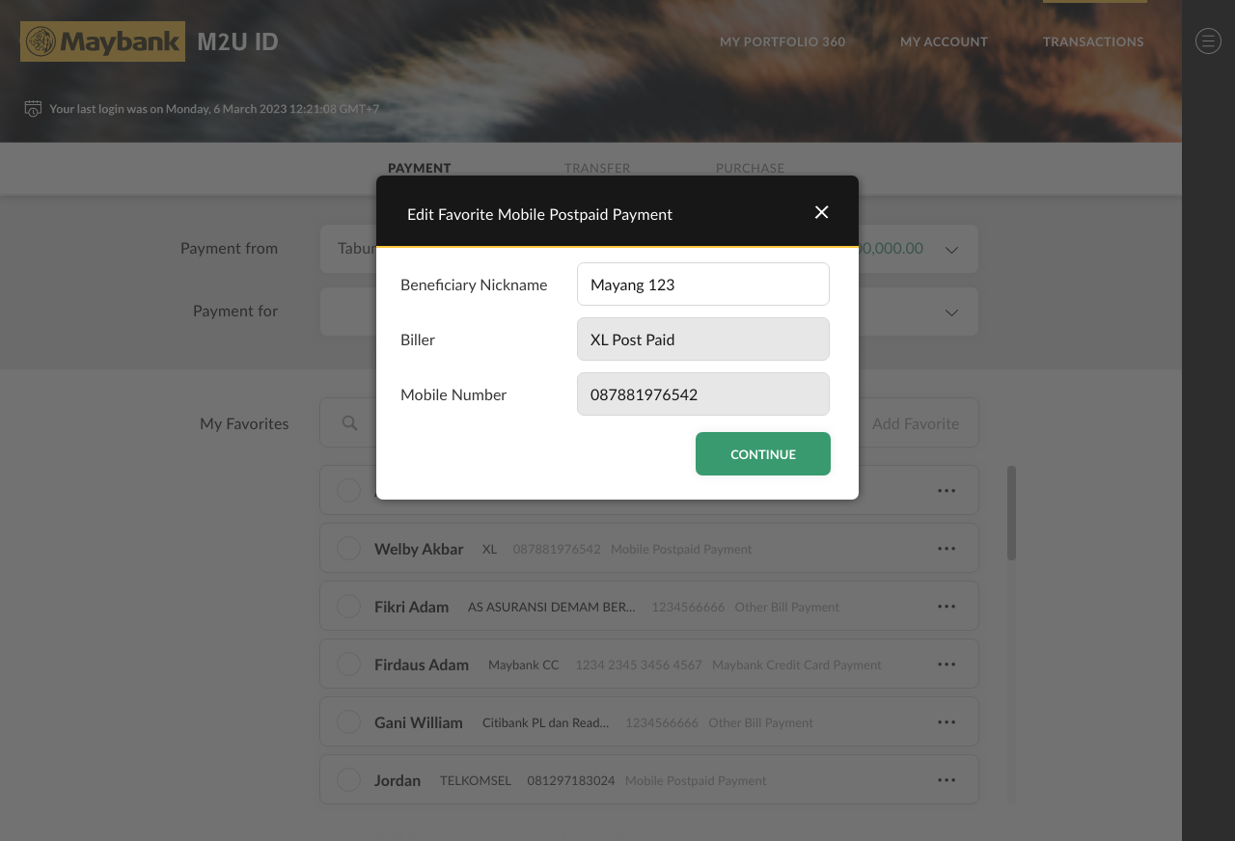
Task: Open the hamburger menu icon
Action: (1208, 41)
